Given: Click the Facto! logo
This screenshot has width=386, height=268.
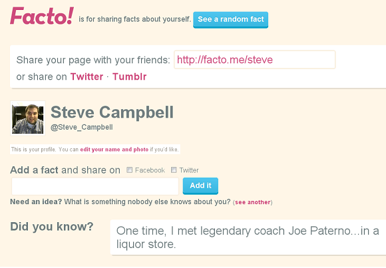Looking at the screenshot, I should [42, 16].
